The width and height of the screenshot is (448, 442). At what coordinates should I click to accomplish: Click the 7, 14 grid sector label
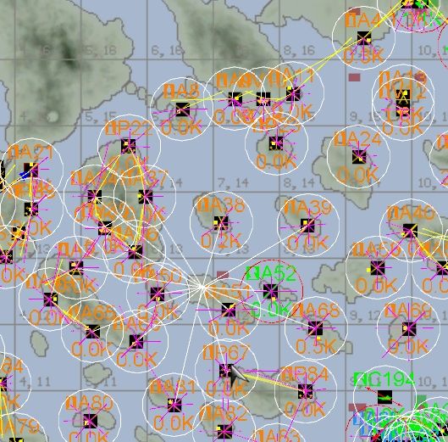pos(233,182)
